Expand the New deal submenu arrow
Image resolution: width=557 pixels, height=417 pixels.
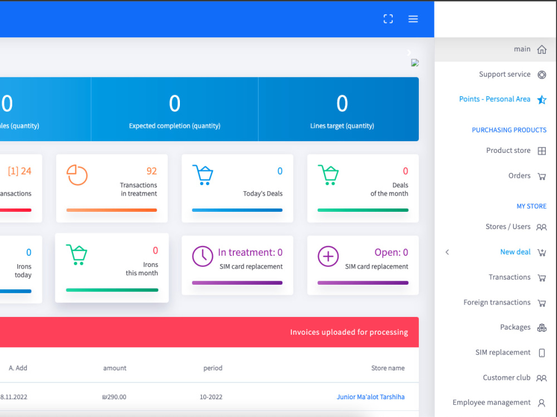447,252
